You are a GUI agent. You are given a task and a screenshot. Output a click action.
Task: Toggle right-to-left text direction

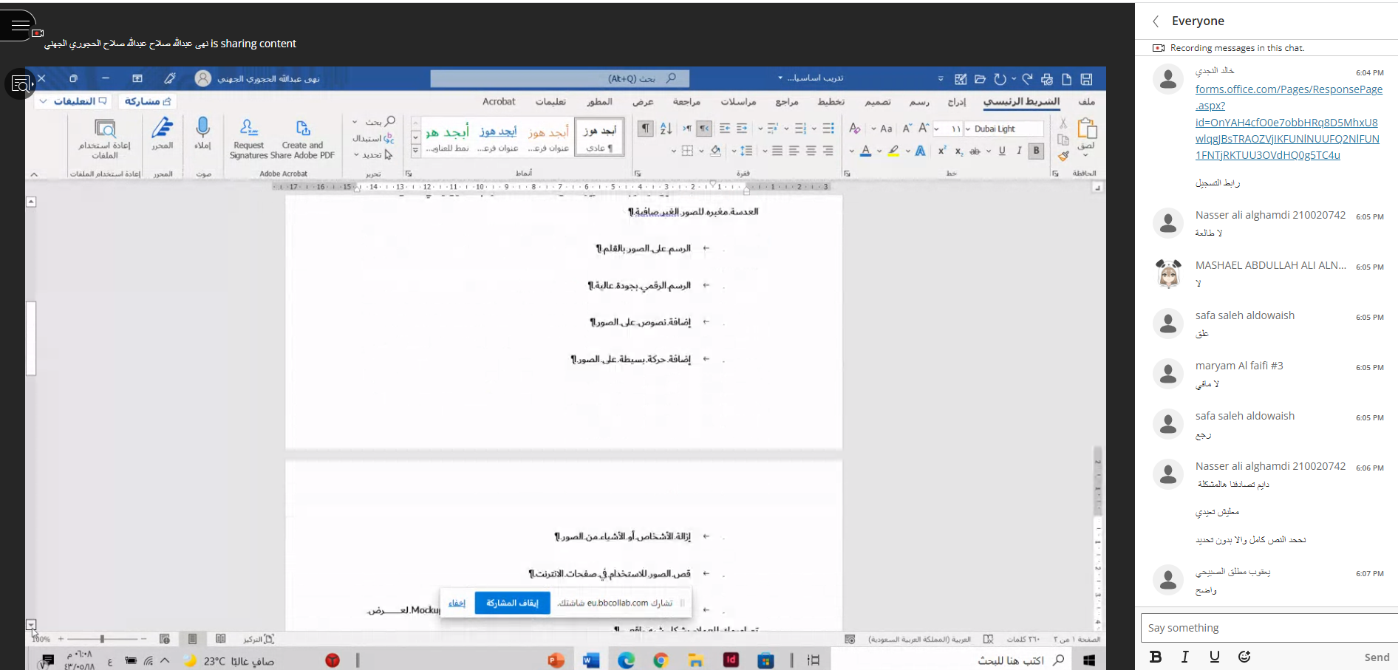pyautogui.click(x=704, y=129)
